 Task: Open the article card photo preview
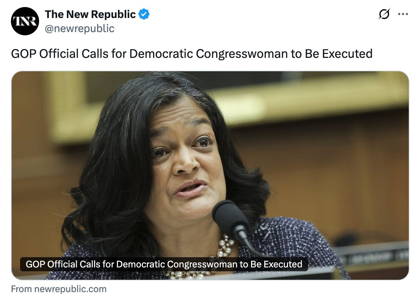coord(210,175)
